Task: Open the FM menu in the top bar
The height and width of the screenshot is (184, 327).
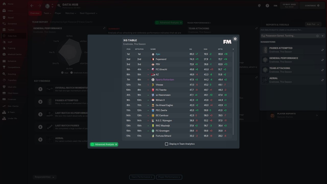Action: pos(275,6)
